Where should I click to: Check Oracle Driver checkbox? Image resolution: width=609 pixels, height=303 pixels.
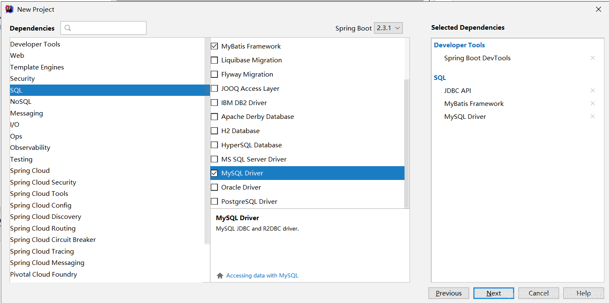pyautogui.click(x=214, y=187)
